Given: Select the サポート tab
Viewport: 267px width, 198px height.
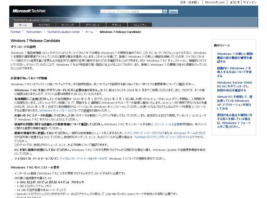Looking at the screenshot, I should point(117,25).
